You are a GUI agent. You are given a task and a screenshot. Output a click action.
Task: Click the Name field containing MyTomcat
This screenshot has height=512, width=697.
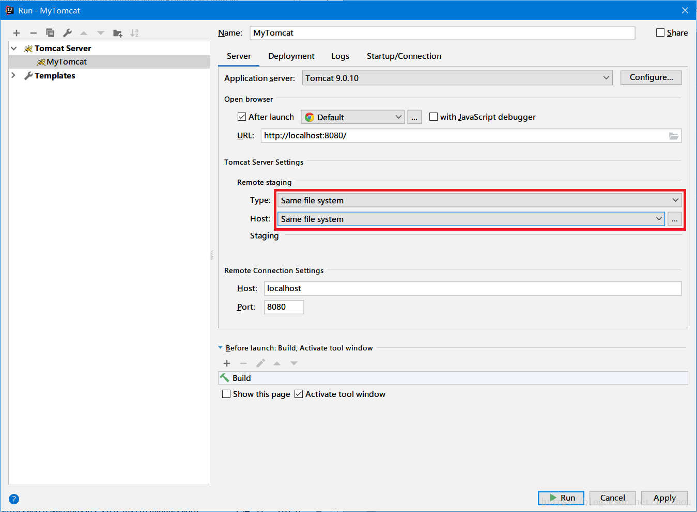click(442, 33)
